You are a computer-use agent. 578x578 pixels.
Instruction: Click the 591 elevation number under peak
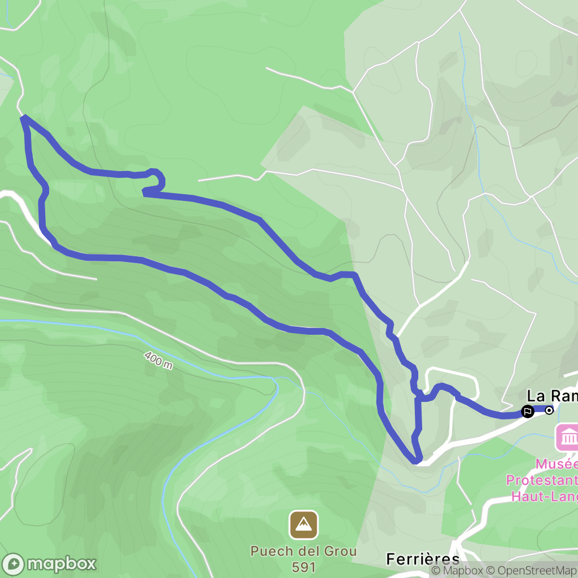tap(303, 567)
